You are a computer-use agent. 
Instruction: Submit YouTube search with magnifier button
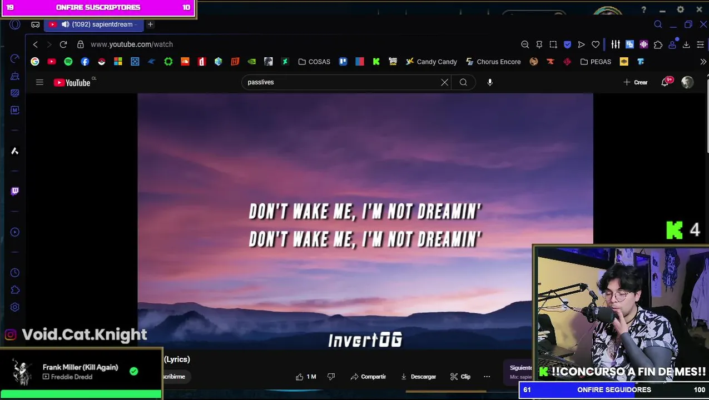tap(463, 82)
